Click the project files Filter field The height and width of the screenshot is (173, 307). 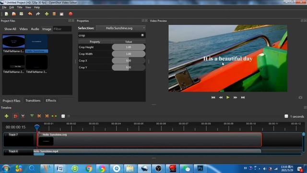coord(62,29)
